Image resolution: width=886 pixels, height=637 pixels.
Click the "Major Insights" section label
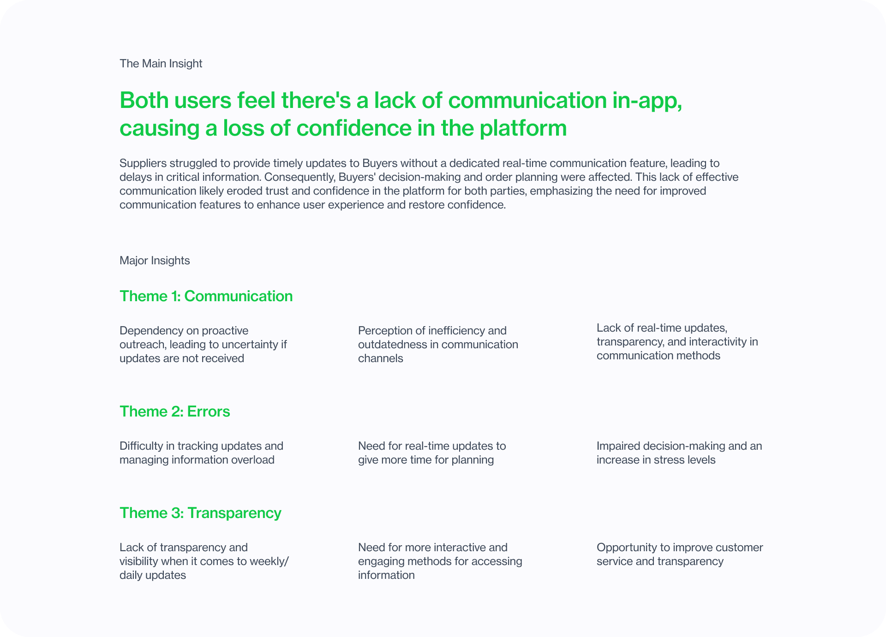click(155, 261)
